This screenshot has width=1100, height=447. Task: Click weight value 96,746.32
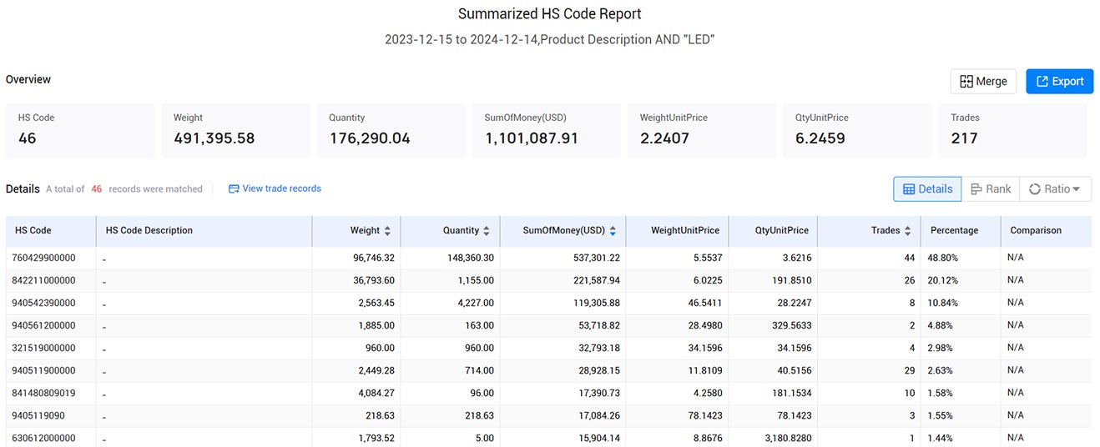pos(374,259)
